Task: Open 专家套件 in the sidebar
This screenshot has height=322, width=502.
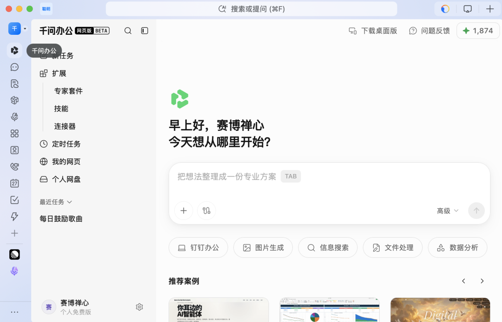Action: tap(68, 91)
